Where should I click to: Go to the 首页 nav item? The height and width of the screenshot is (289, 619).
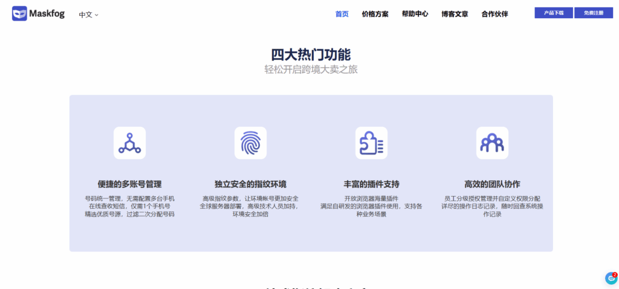(x=342, y=15)
